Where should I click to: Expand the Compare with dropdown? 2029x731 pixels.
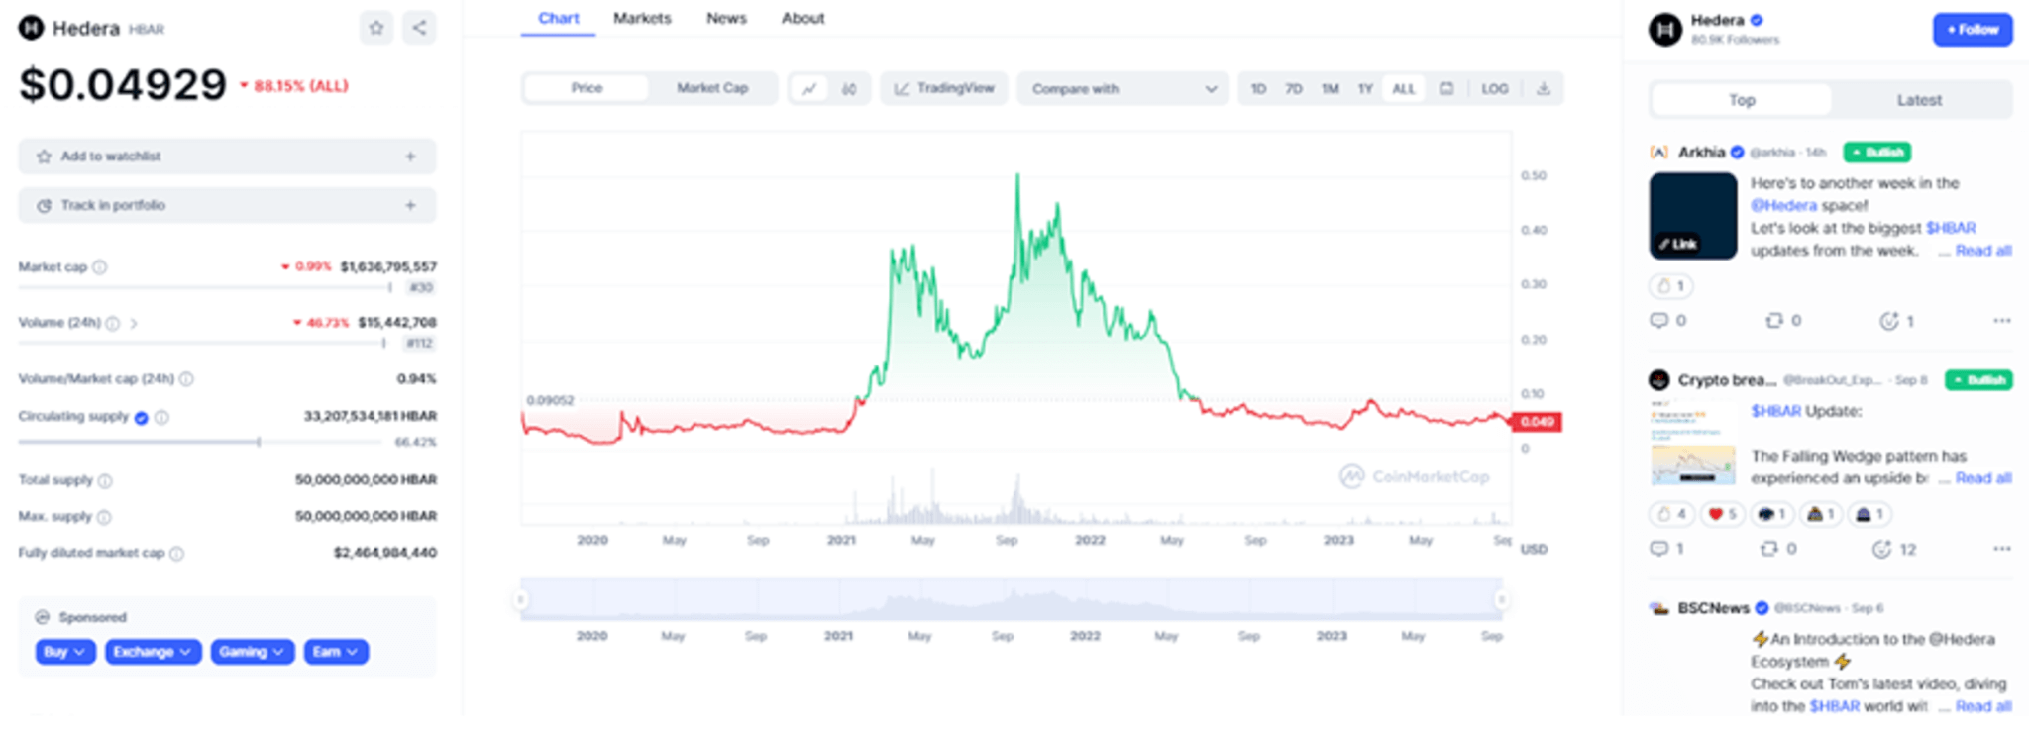(1122, 89)
